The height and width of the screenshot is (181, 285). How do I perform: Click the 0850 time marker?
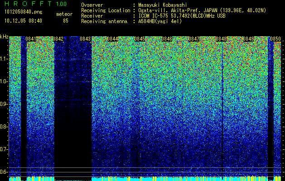point(275,39)
